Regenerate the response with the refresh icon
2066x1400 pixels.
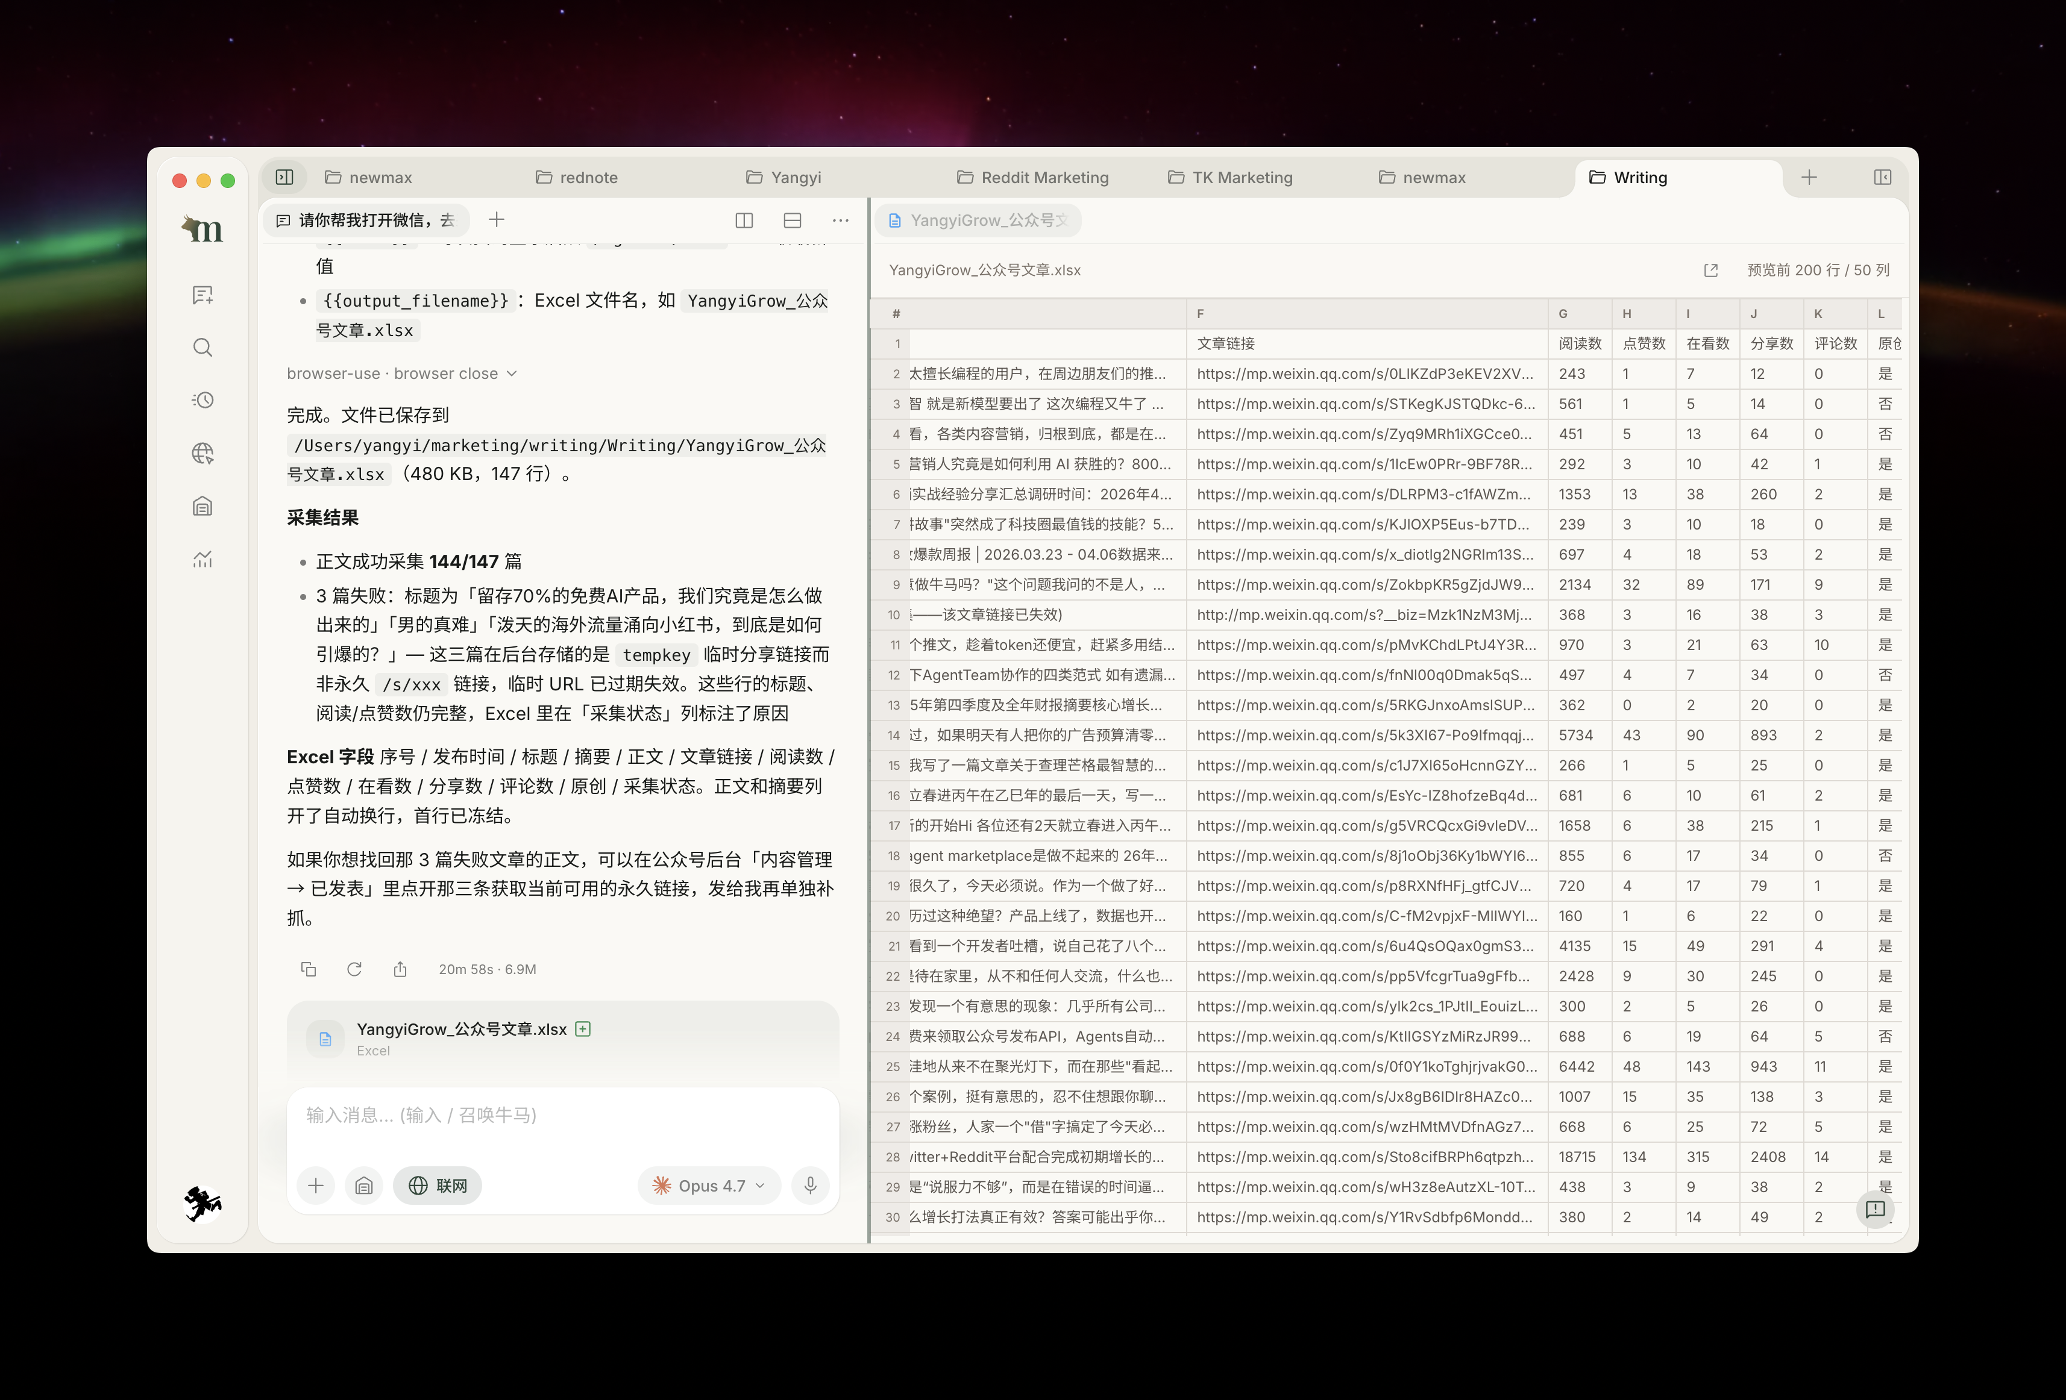pyautogui.click(x=354, y=969)
